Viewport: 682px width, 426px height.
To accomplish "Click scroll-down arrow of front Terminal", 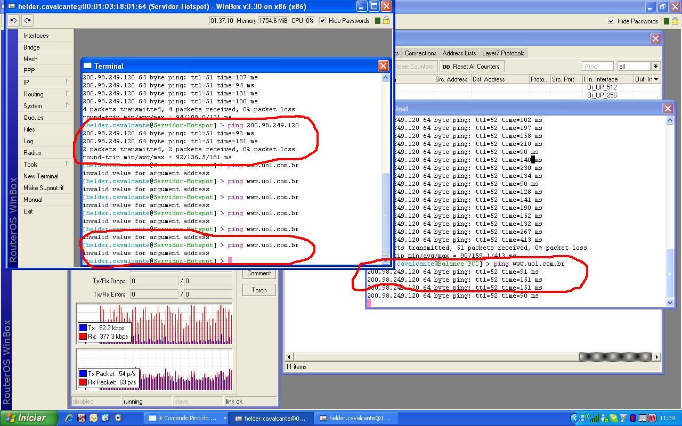I will [x=386, y=261].
